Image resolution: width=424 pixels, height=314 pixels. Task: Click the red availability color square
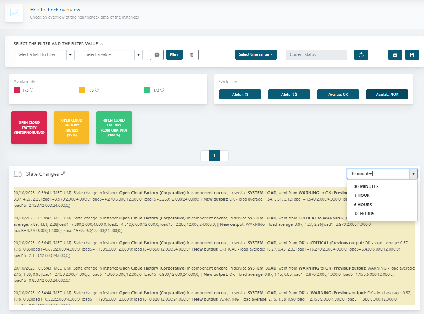point(17,90)
